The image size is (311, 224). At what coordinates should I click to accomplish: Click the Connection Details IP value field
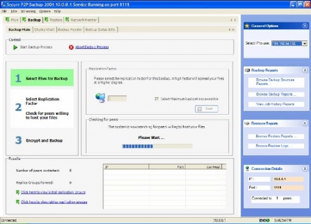coord(289,179)
